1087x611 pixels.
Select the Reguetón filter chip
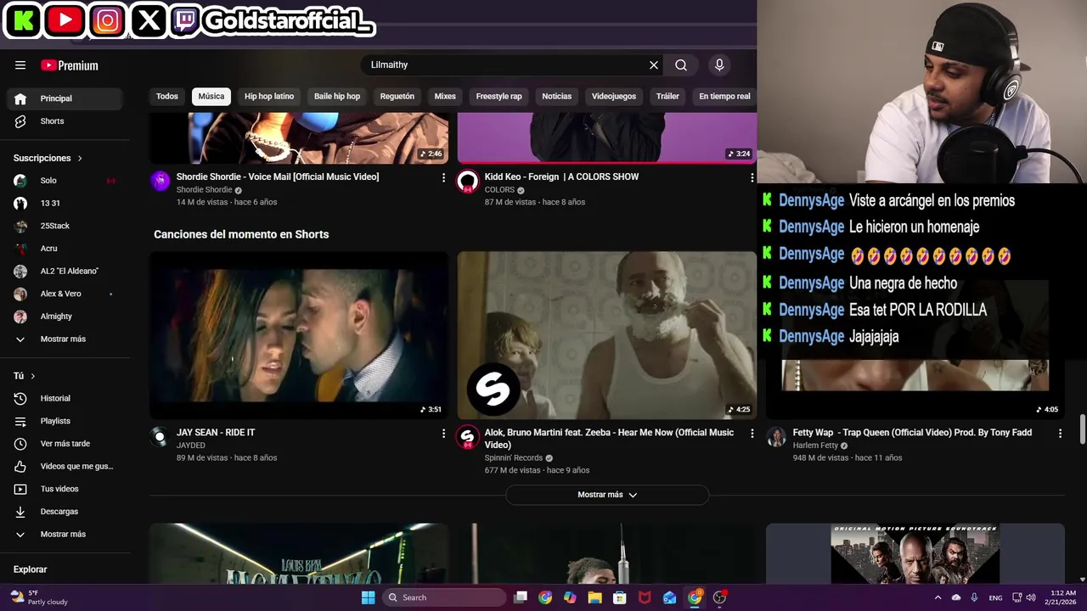click(397, 97)
